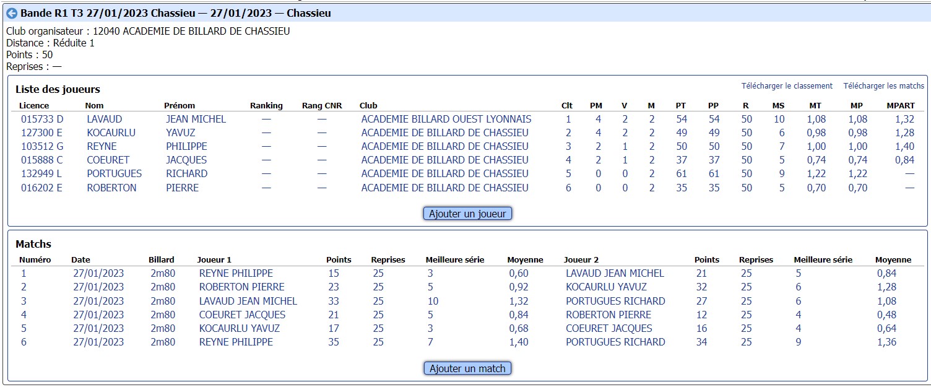
Task: Click meilleure série 10 in match 3
Action: pos(433,301)
